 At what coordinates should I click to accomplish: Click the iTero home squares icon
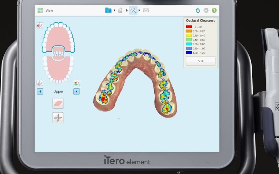(x=40, y=10)
